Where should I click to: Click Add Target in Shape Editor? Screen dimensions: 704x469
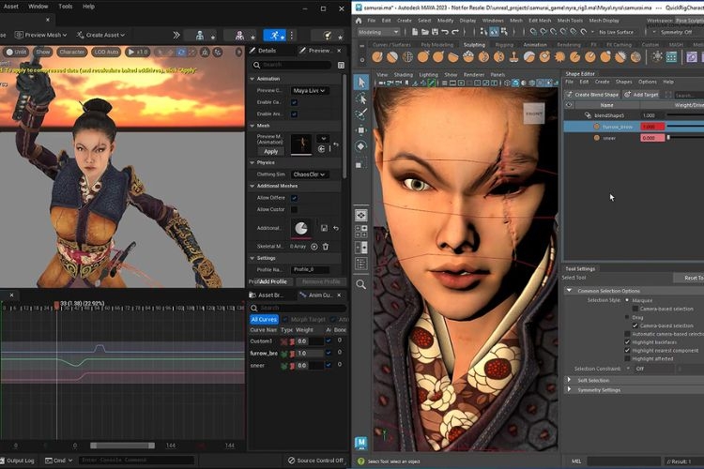pos(641,95)
